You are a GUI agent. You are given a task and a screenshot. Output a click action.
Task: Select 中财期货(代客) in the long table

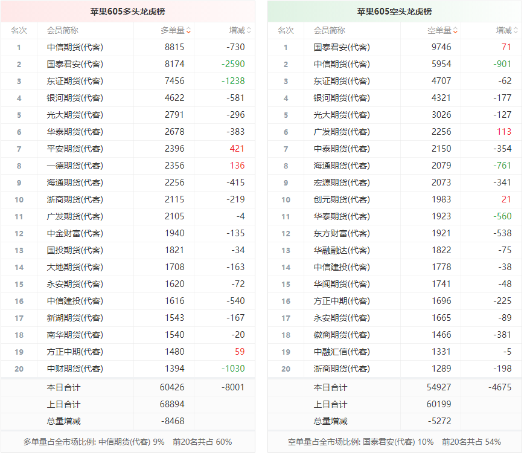click(75, 369)
